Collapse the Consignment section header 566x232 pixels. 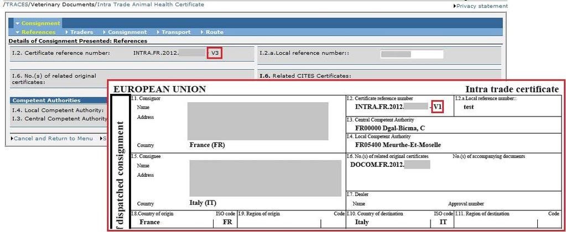tap(38, 23)
